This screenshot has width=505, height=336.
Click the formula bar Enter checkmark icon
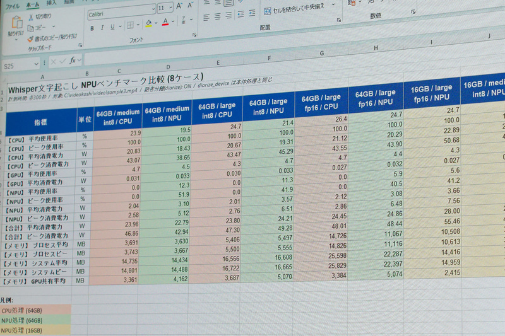[x=62, y=61]
